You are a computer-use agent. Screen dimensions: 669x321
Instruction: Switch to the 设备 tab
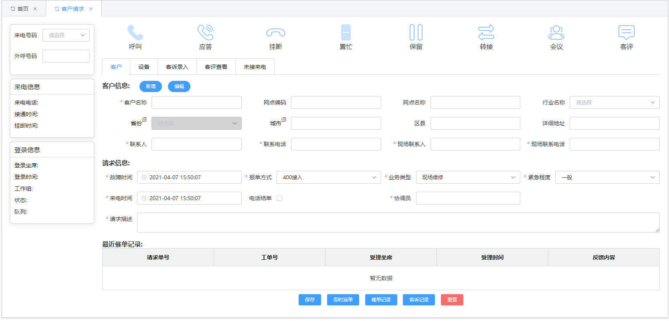144,67
